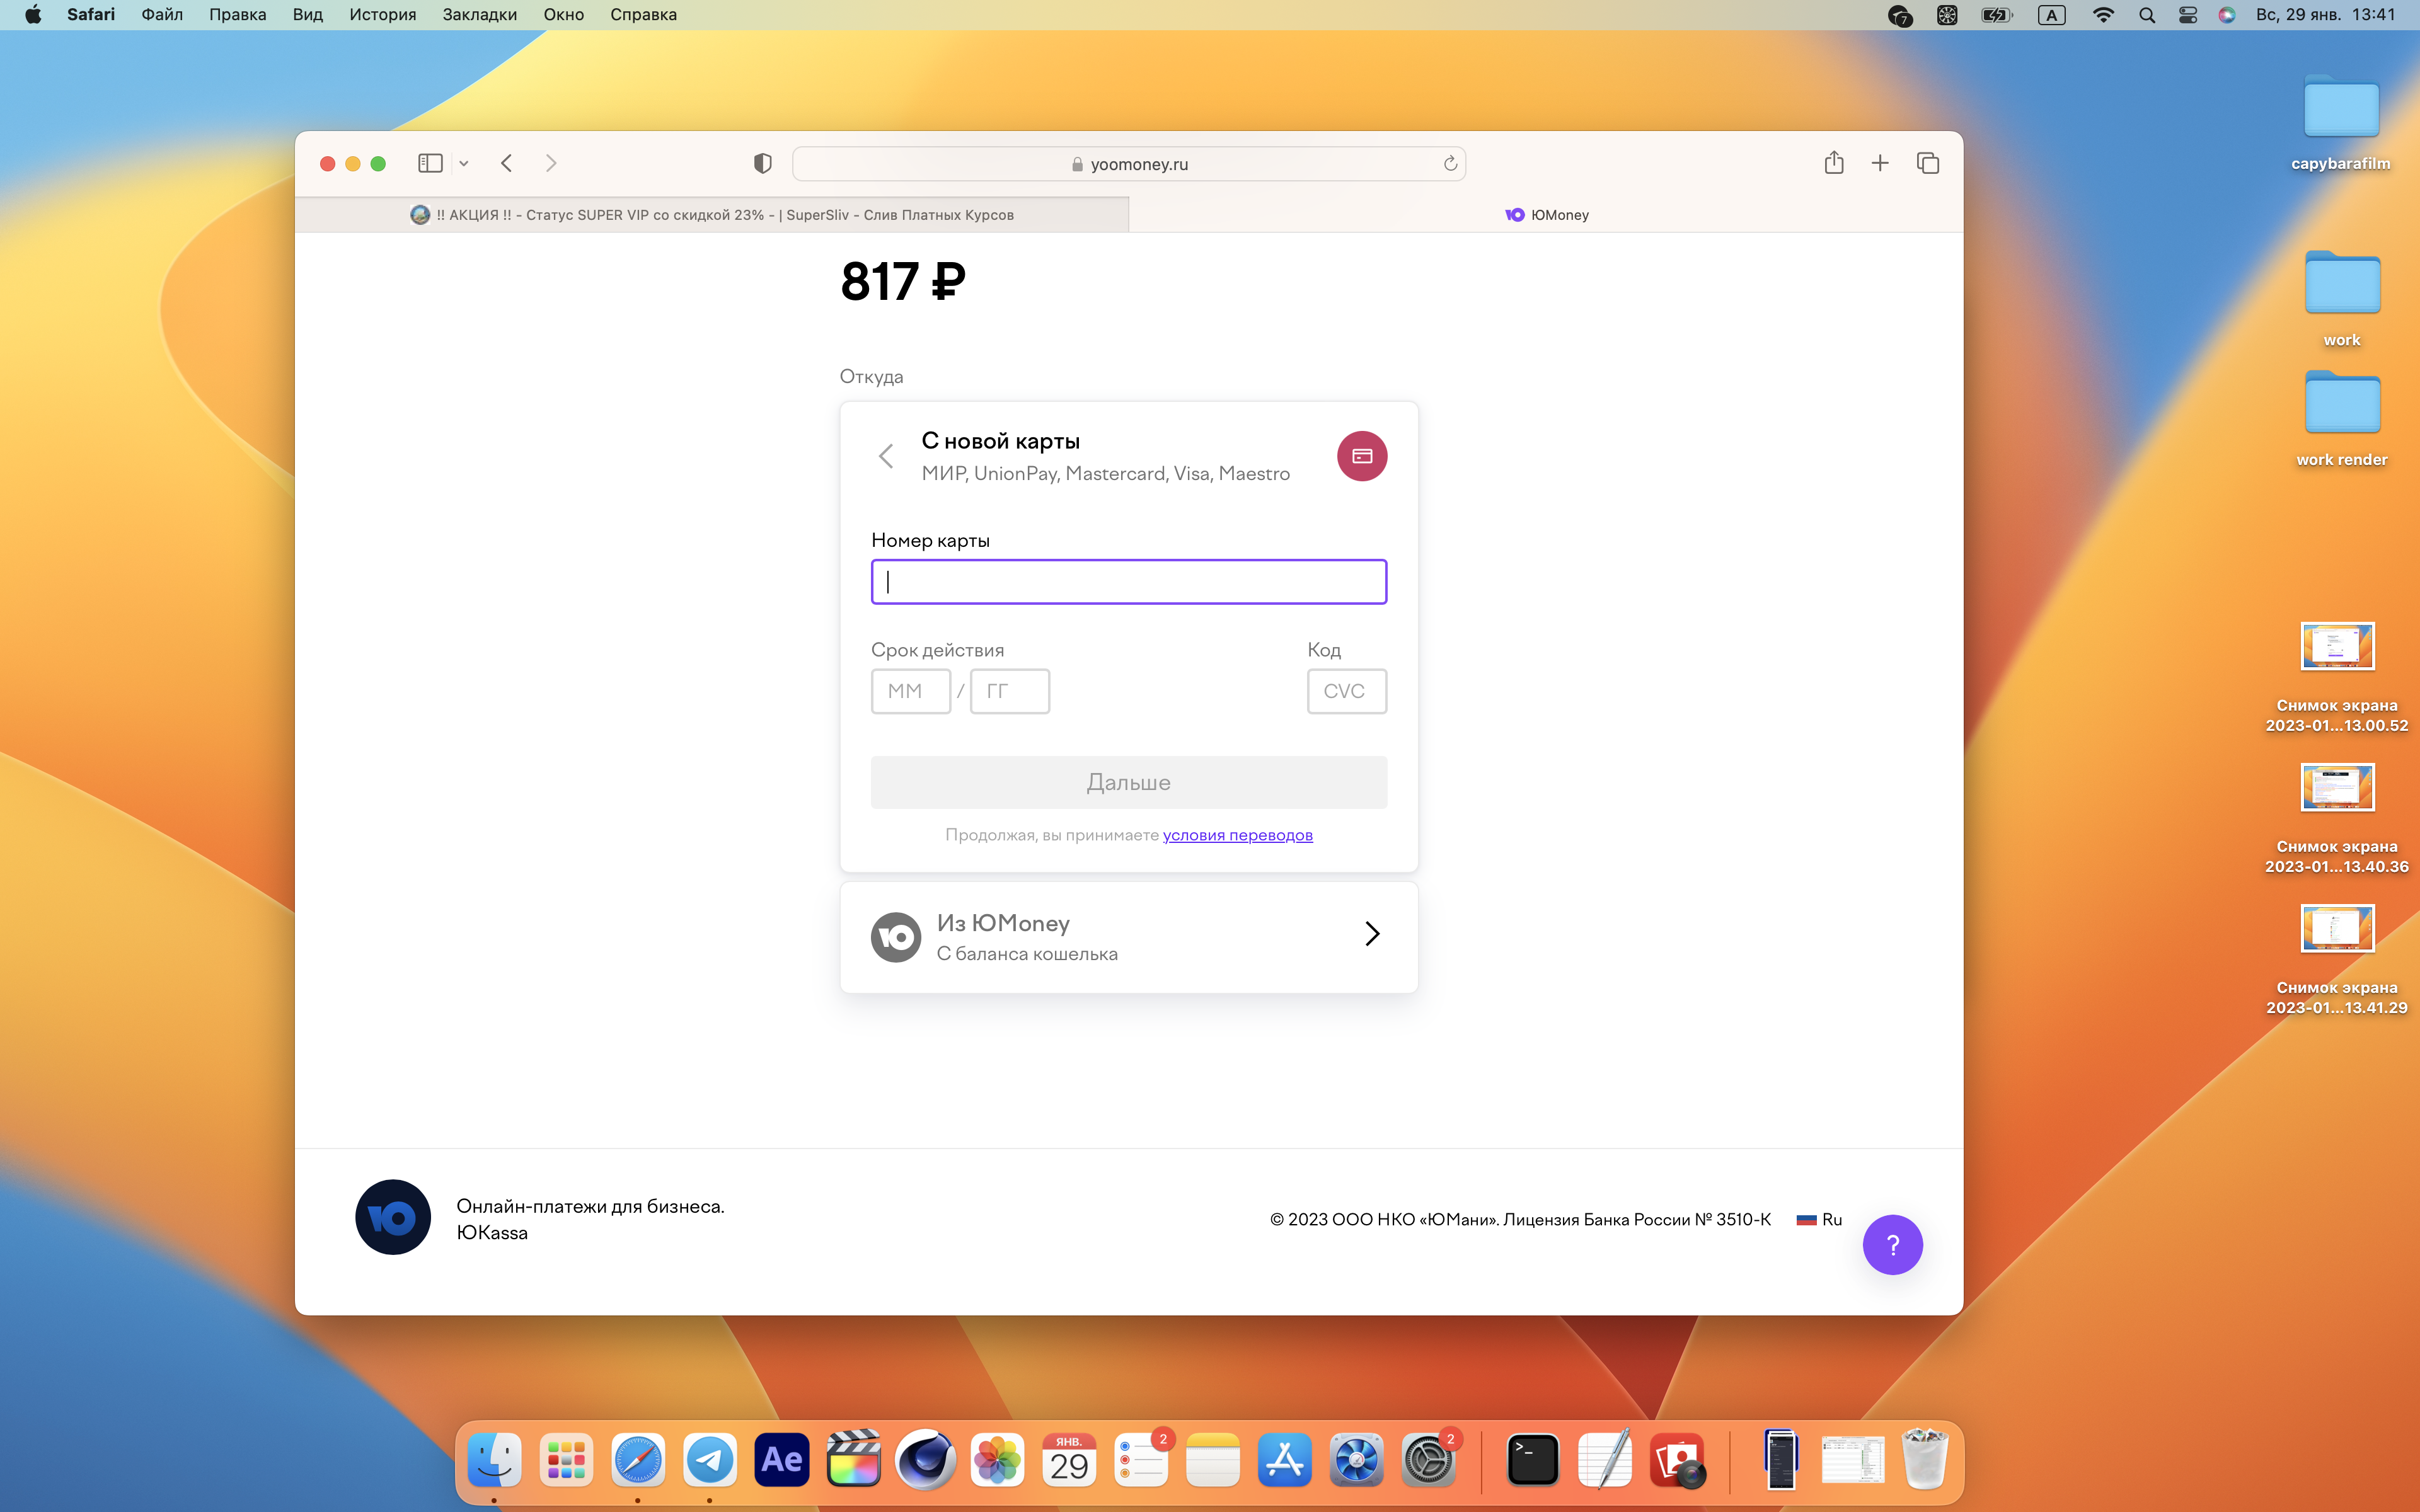This screenshot has width=2420, height=1512.
Task: Click the ГГ expiry year field
Action: (x=1010, y=691)
